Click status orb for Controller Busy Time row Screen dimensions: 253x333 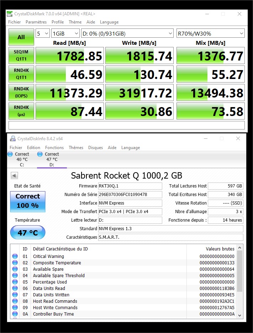[15, 314]
